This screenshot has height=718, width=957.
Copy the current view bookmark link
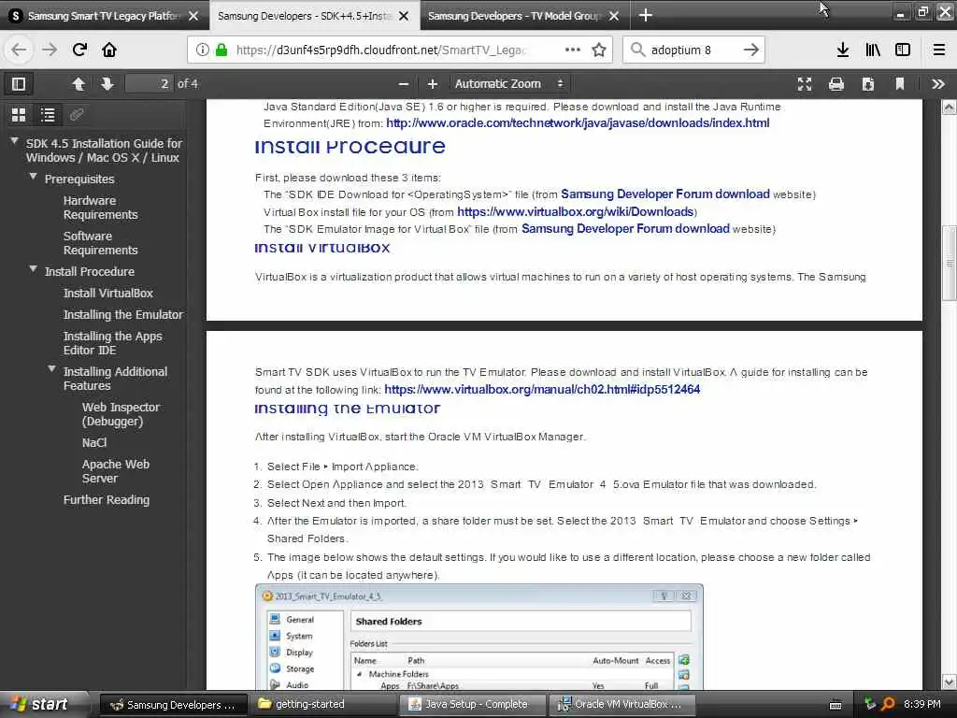click(x=900, y=83)
